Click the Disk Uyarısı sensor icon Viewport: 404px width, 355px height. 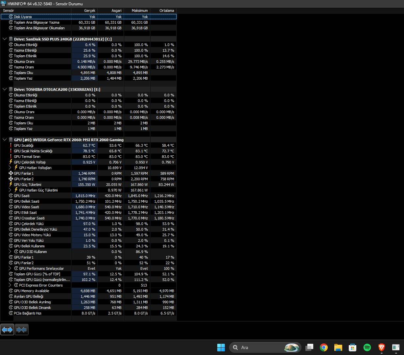[11, 17]
